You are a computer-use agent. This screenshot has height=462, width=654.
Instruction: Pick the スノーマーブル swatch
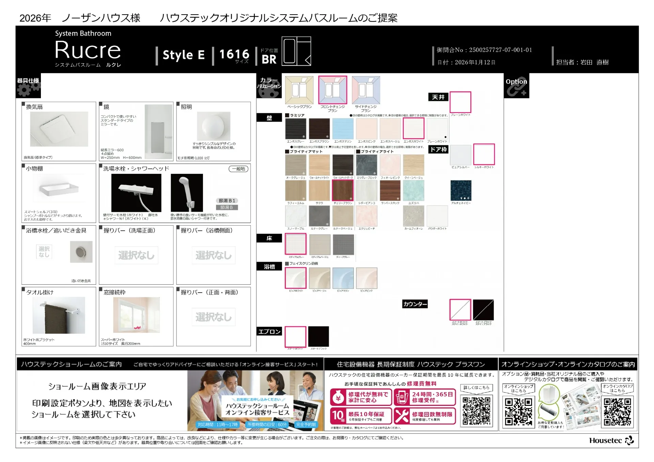point(295,216)
